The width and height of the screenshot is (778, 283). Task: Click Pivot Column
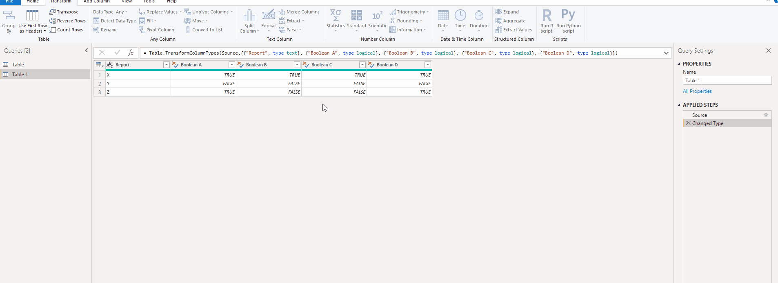156,30
